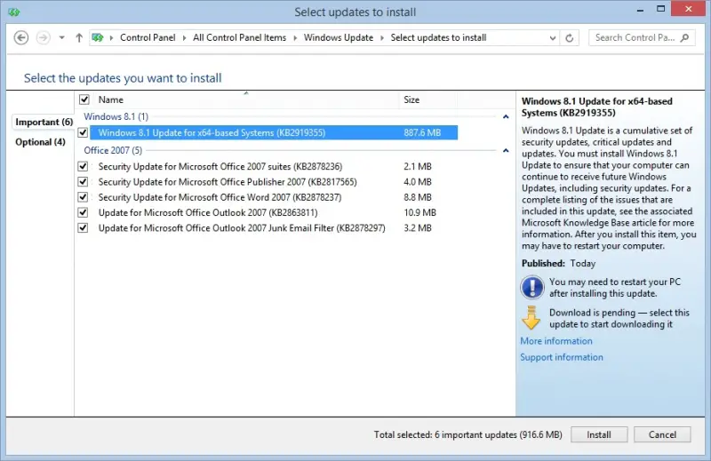Click the 3.2 MB size value
The width and height of the screenshot is (711, 461).
[418, 228]
